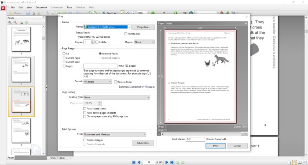Select Current Page radio button
The image size is (308, 165).
[x=64, y=58]
